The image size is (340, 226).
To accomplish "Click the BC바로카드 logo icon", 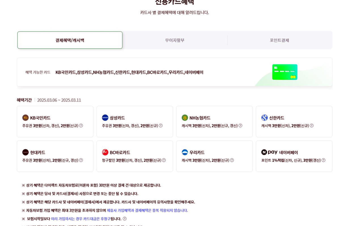I will 105,152.
